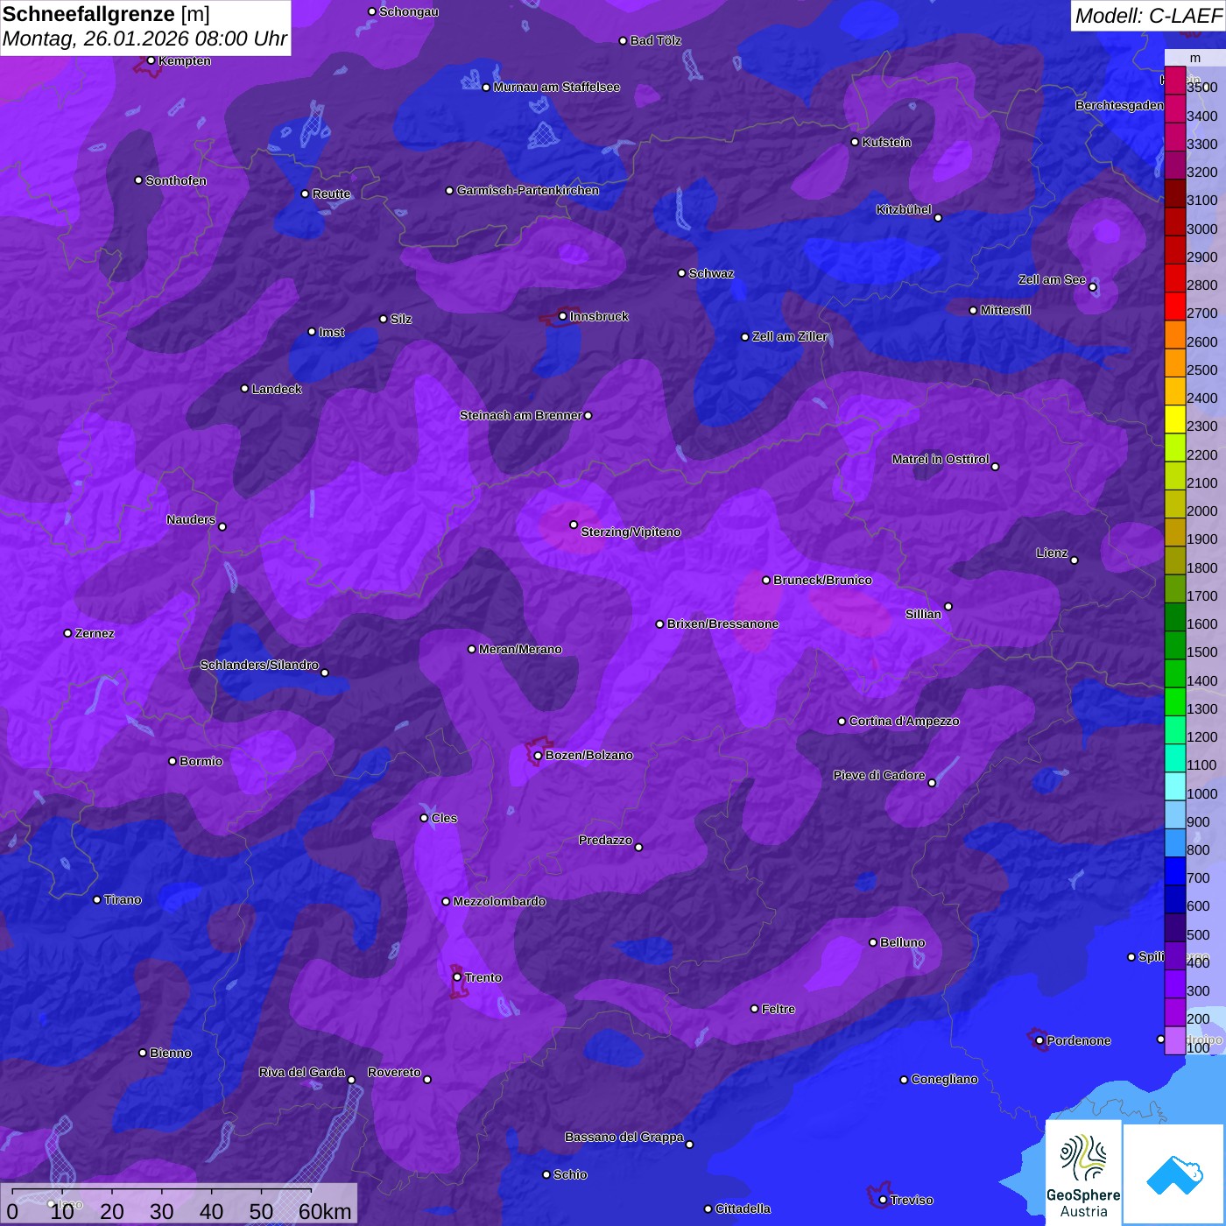Click the blue cloud logo in corner
Viewport: 1226px width, 1226px height.
click(1174, 1173)
